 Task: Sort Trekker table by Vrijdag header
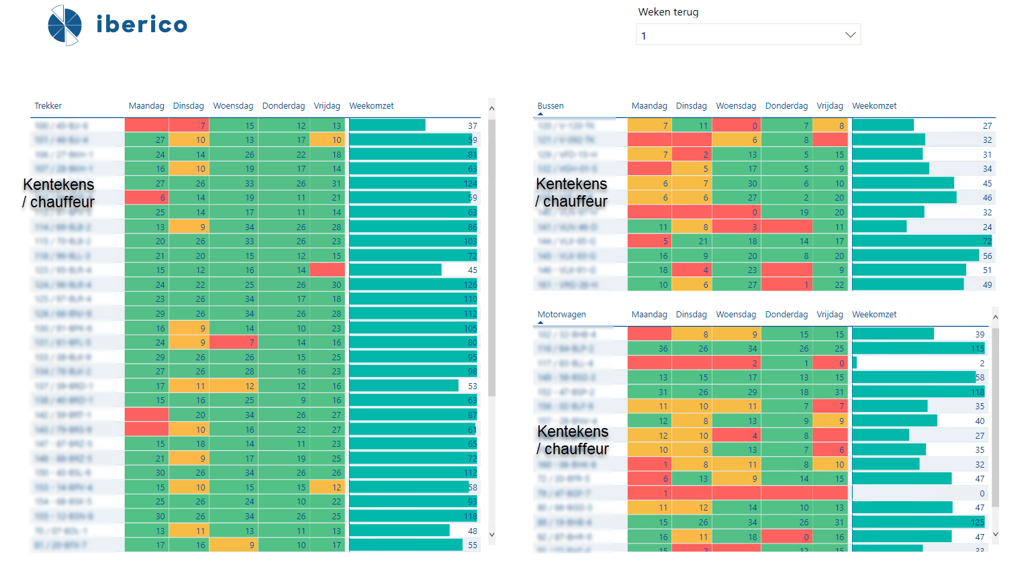pos(327,106)
